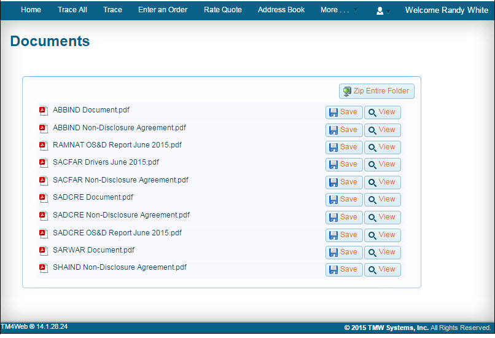The width and height of the screenshot is (495, 338).
Task: Open Trace All in navigation bar
Action: [x=72, y=10]
